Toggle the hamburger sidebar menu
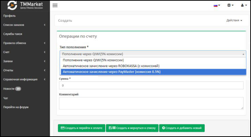 [55, 5]
